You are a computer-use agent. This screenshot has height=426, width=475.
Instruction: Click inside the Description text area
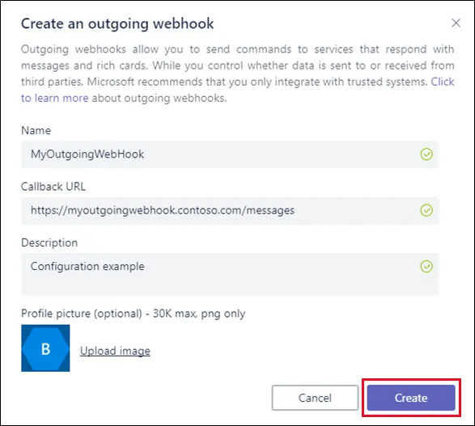click(x=230, y=274)
